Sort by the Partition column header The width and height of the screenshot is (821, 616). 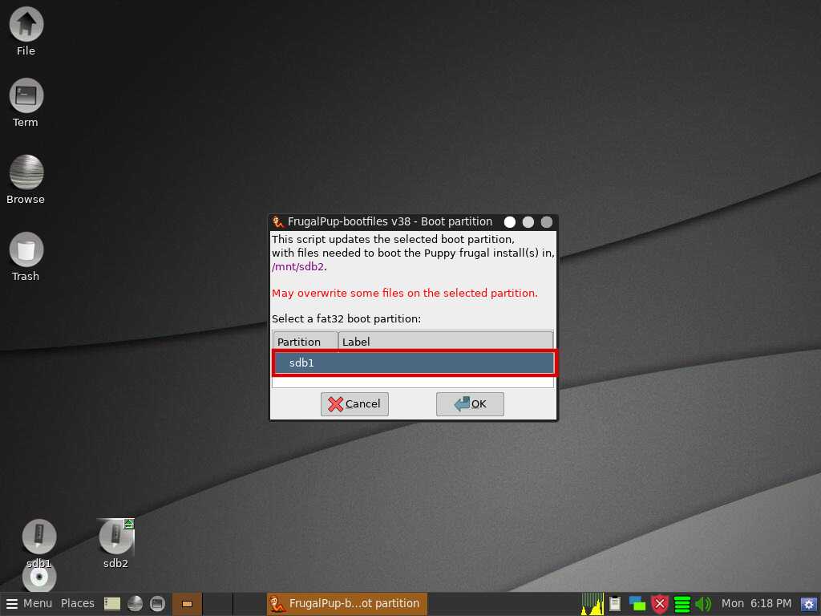305,342
